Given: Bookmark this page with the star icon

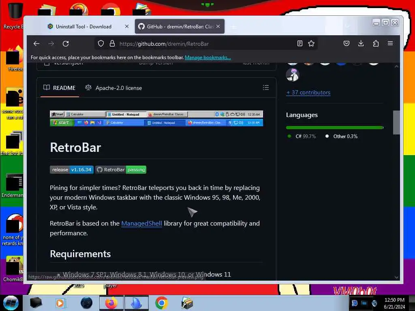Looking at the screenshot, I should tap(311, 44).
